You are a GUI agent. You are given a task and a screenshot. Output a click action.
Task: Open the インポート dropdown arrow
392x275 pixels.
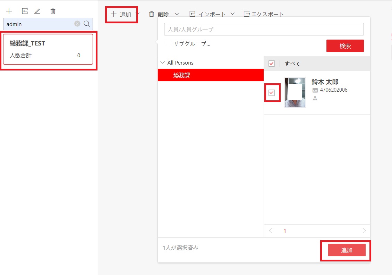233,14
